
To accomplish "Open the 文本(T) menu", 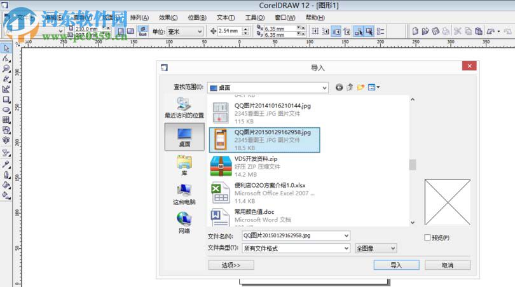I will (226, 17).
